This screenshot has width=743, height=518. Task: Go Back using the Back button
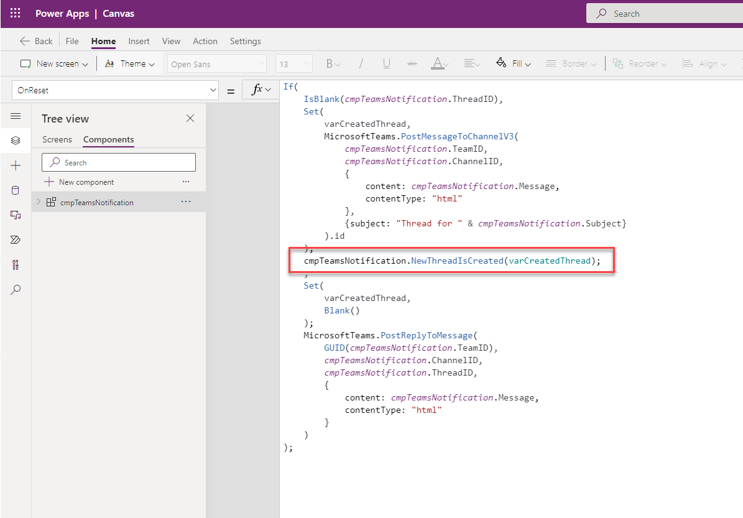point(36,41)
